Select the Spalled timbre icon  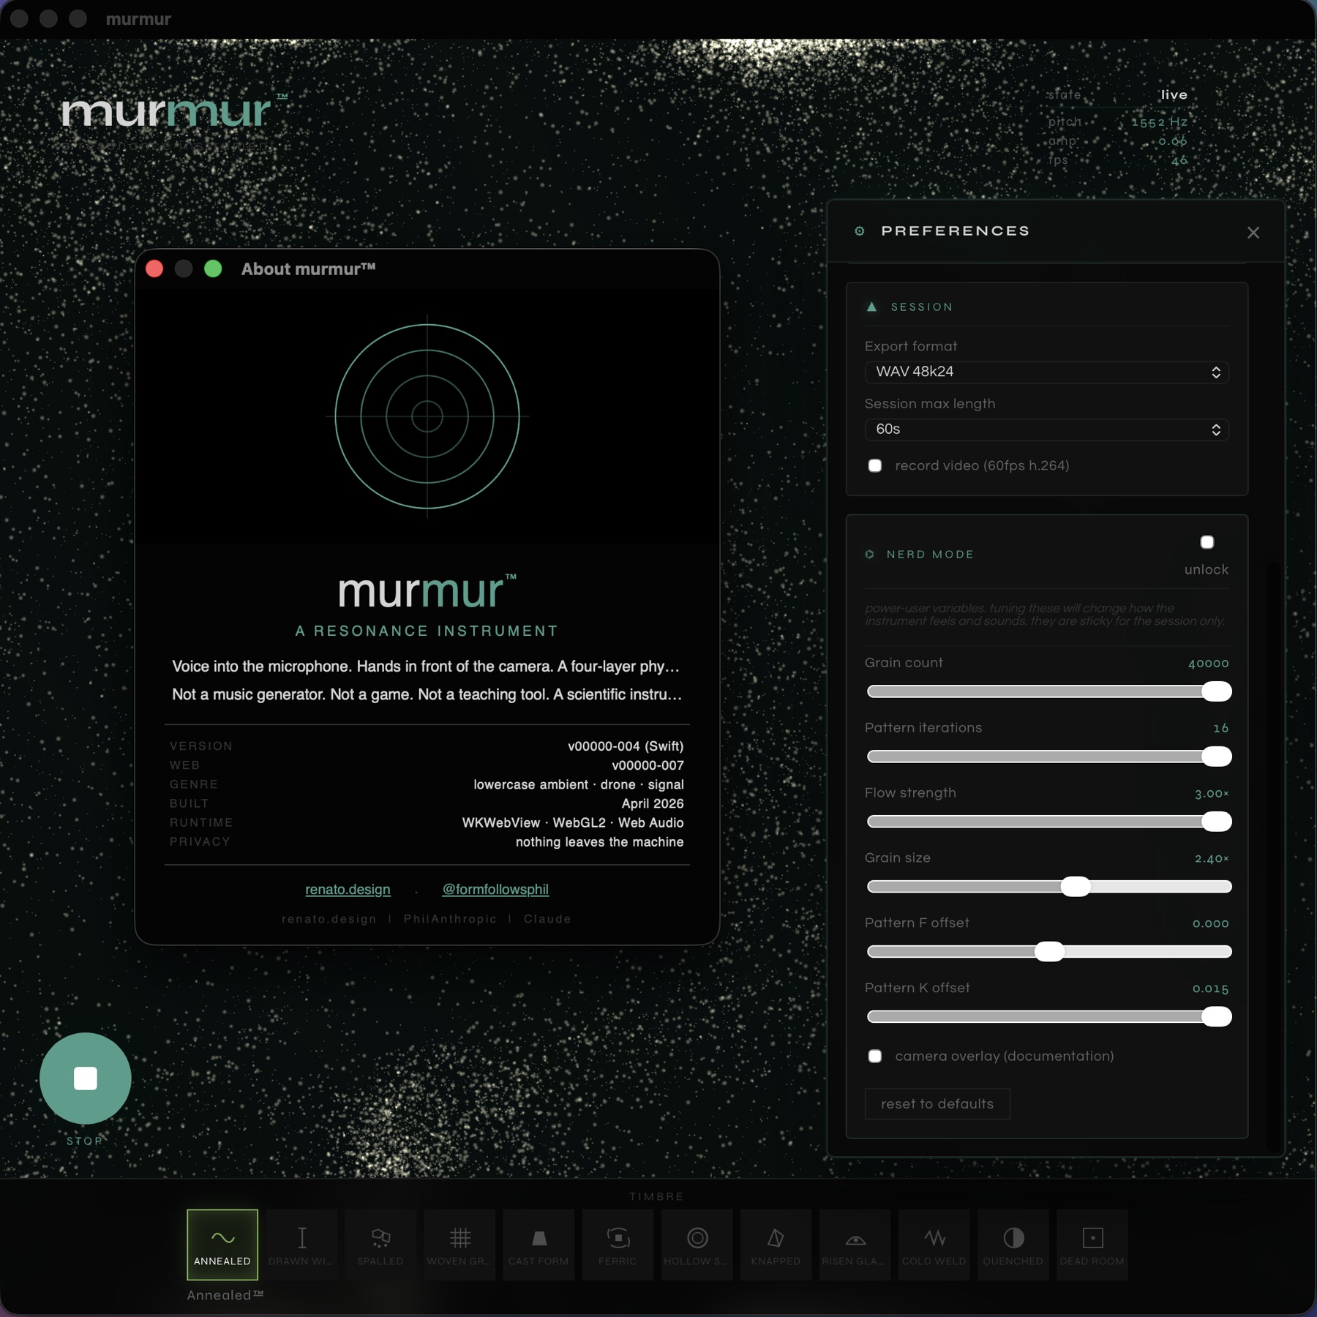coord(380,1245)
